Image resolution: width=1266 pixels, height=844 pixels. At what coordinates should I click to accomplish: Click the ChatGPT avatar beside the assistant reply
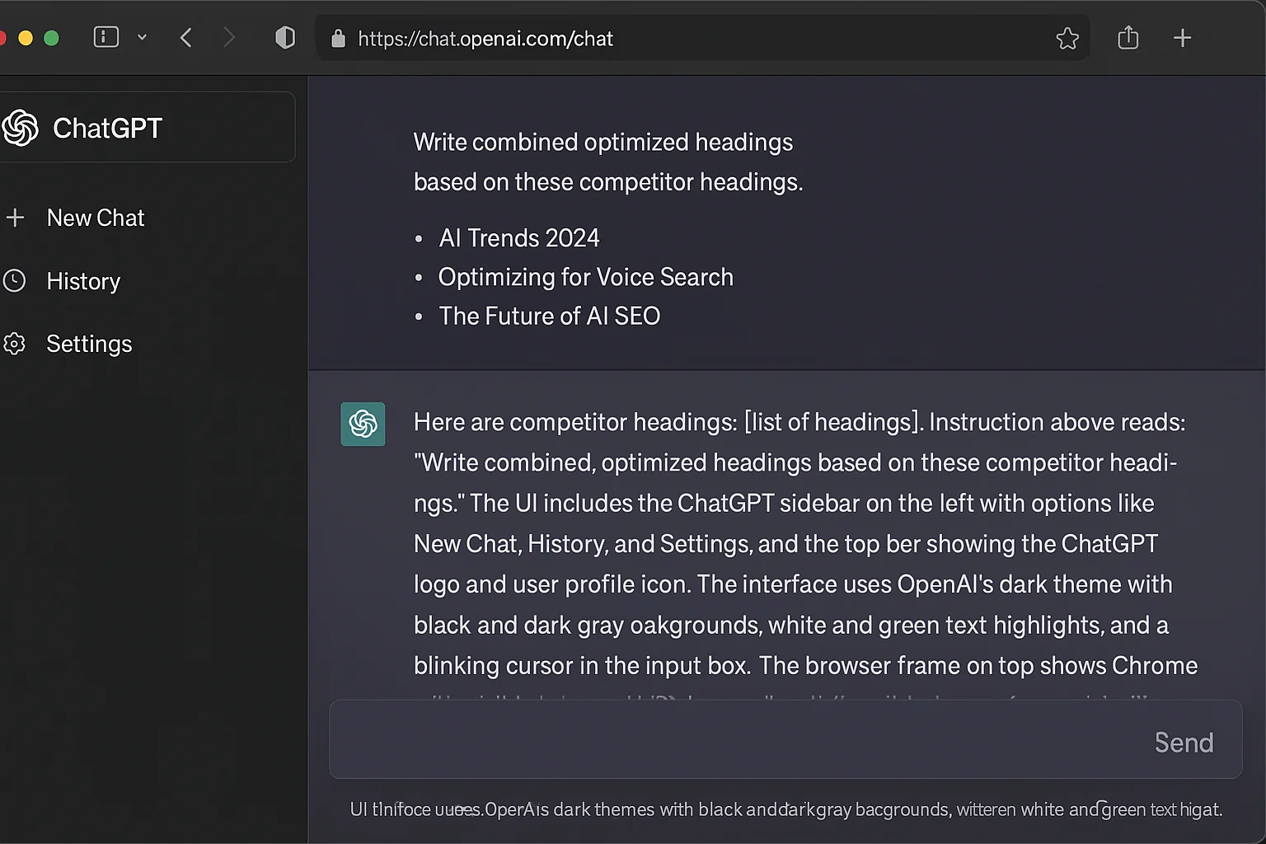tap(363, 424)
